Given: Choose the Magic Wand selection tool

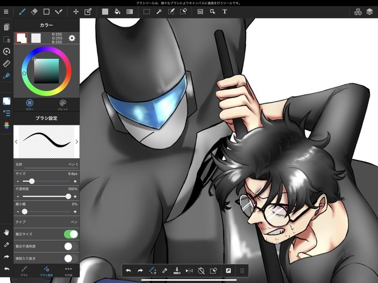Looking at the screenshot, I should (159, 12).
